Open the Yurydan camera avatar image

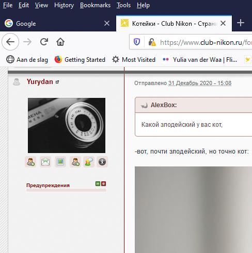[x=67, y=125]
